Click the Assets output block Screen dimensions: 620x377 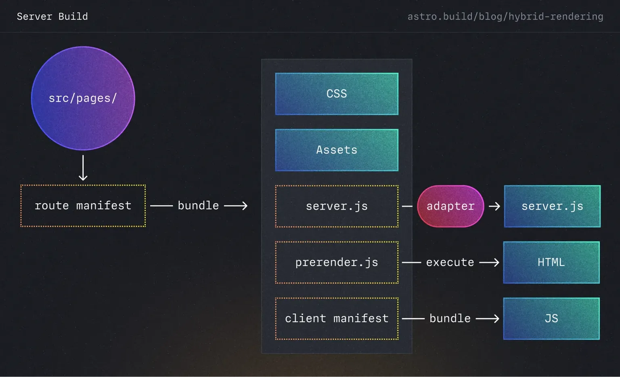tap(336, 150)
